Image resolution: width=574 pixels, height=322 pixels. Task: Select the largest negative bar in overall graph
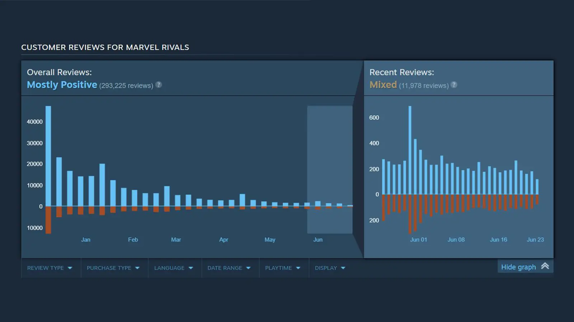[x=48, y=220]
